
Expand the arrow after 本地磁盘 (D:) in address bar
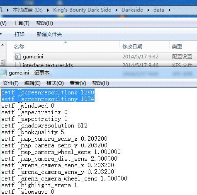click(48, 10)
